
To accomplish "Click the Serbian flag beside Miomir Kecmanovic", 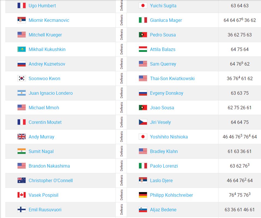I will coord(22,20).
